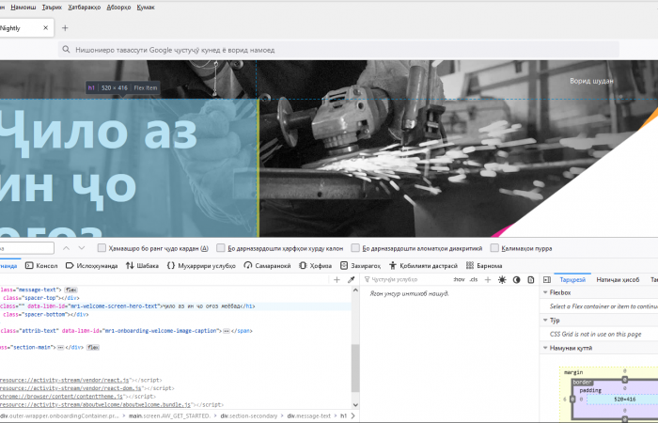Open the Шабака network tab
The image size is (658, 423).
[142, 266]
